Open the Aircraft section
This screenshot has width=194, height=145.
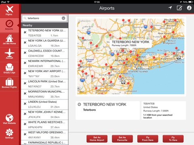[9, 54]
